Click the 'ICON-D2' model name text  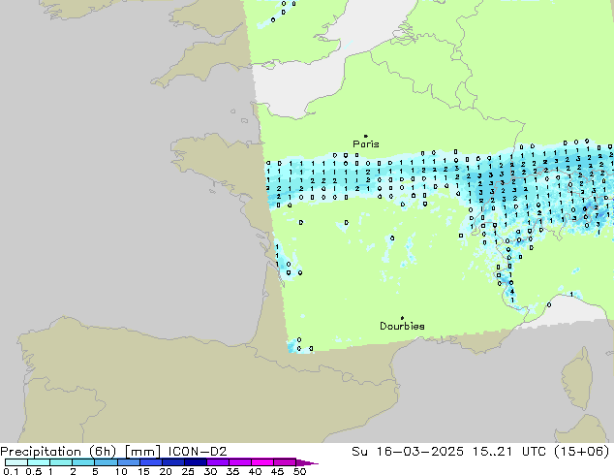(x=198, y=452)
